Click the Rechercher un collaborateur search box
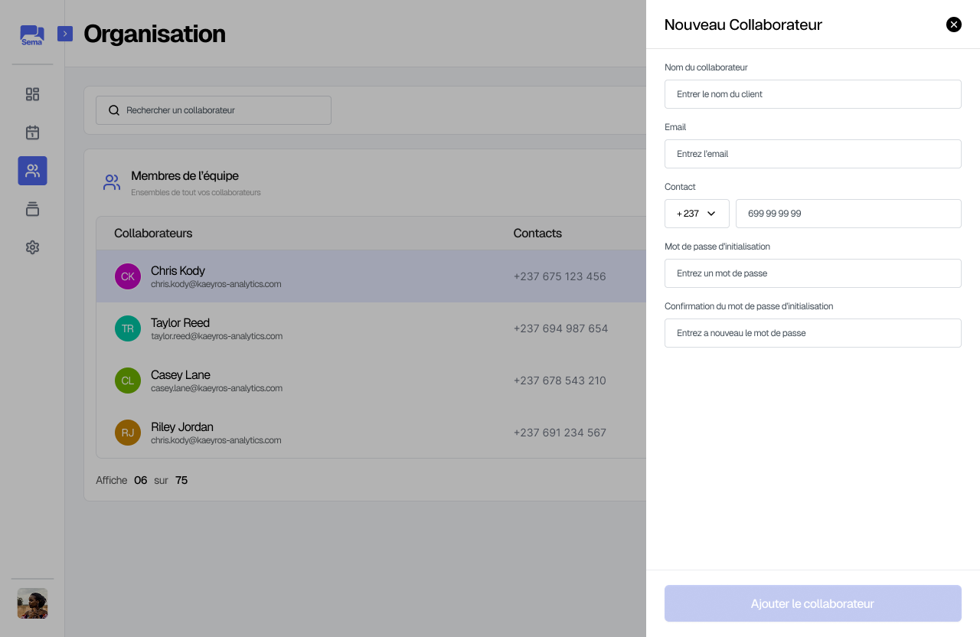980x637 pixels. [x=214, y=110]
